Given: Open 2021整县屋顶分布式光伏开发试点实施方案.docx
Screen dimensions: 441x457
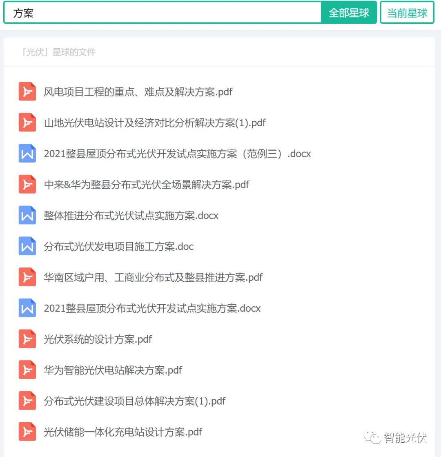Looking at the screenshot, I should 152,308.
